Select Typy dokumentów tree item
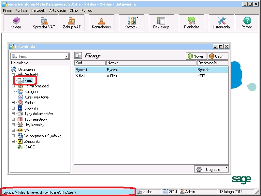The height and width of the screenshot is (196, 261). click(x=39, y=114)
